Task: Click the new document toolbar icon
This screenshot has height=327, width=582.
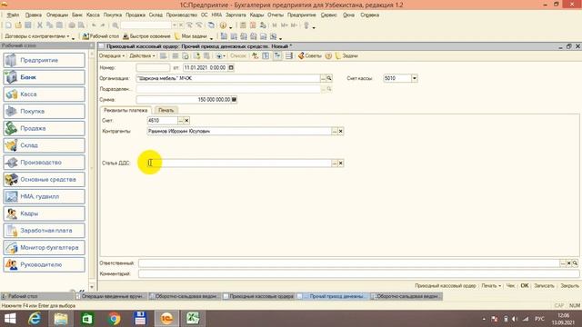Action: click(8, 25)
